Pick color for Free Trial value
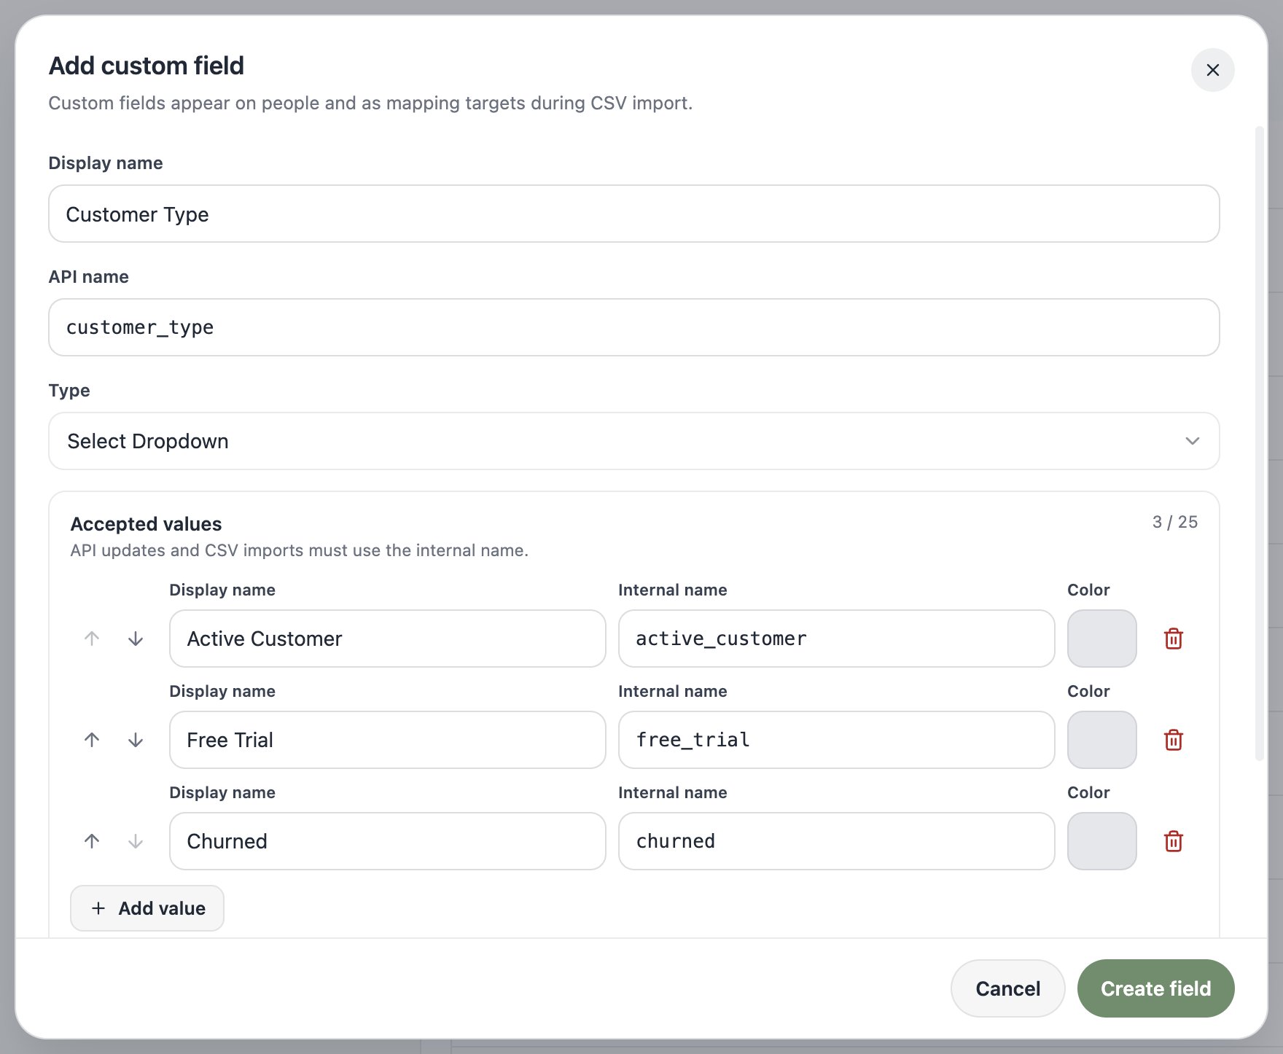Screen dimensions: 1283x1054 tap(1101, 740)
